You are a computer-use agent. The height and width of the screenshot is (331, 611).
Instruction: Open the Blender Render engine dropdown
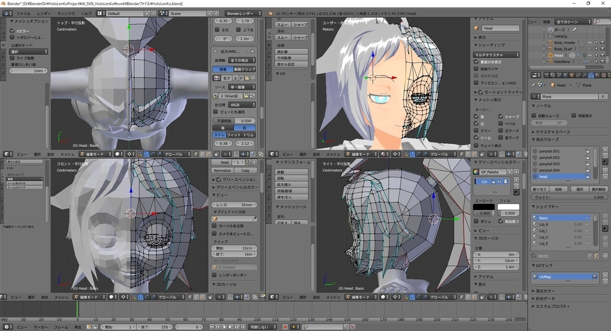coord(243,13)
